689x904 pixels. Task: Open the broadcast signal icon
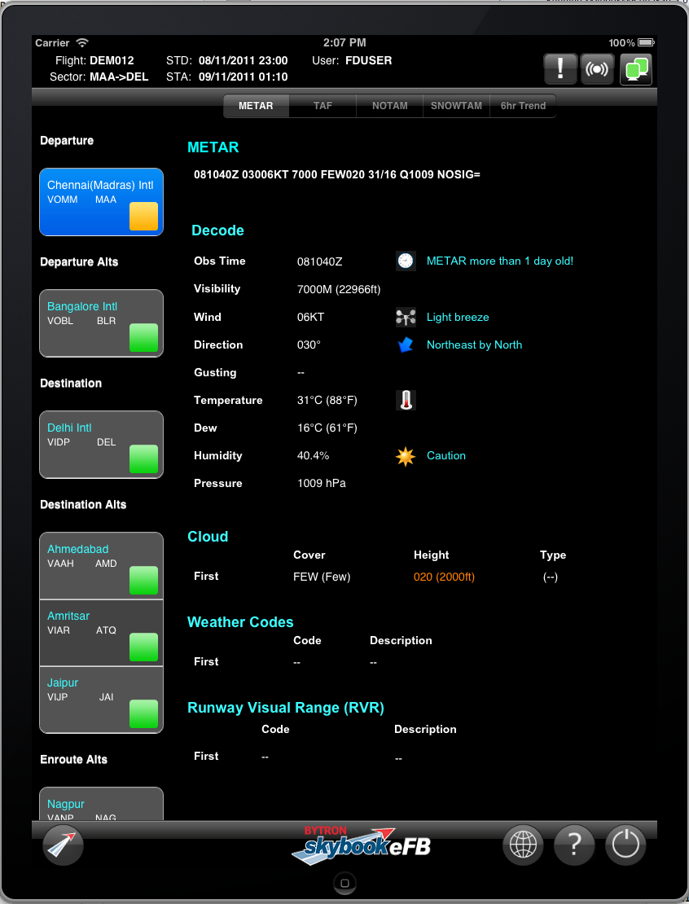coord(597,69)
